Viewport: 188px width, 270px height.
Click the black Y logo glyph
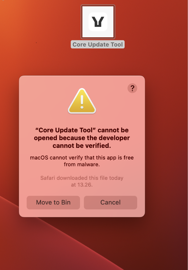98,22
